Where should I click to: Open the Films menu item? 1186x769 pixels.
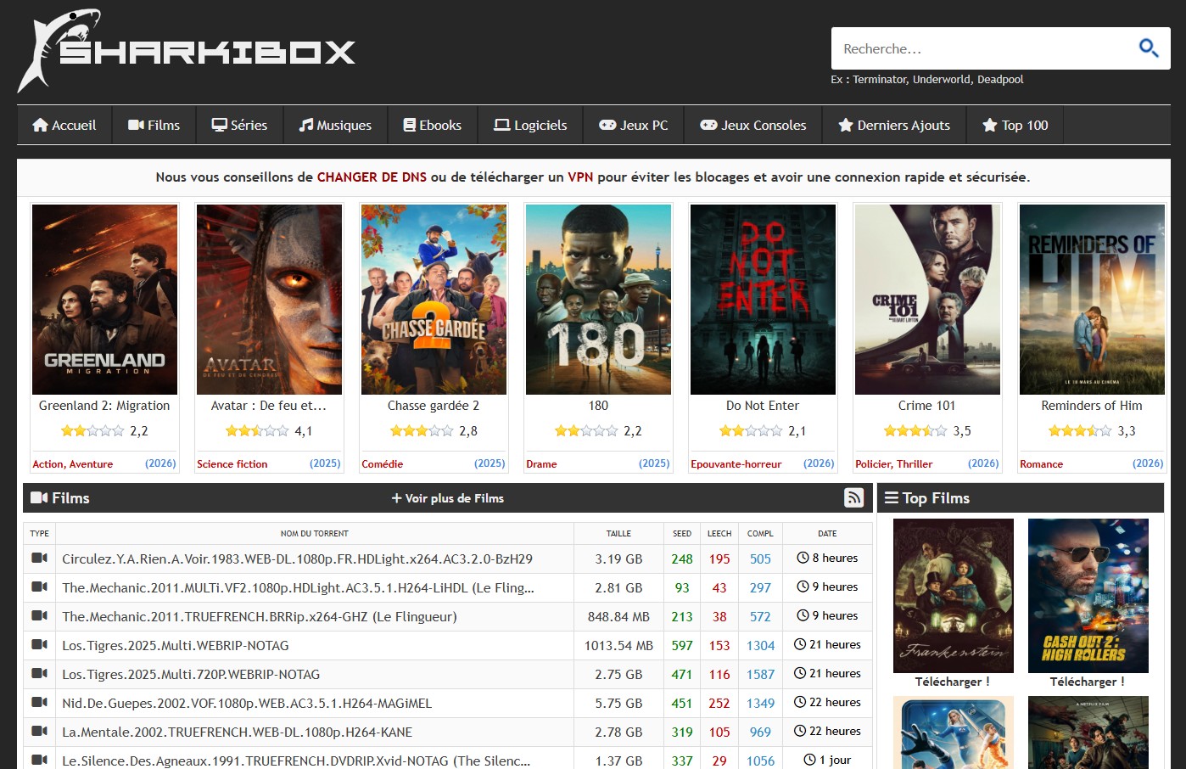coord(154,125)
